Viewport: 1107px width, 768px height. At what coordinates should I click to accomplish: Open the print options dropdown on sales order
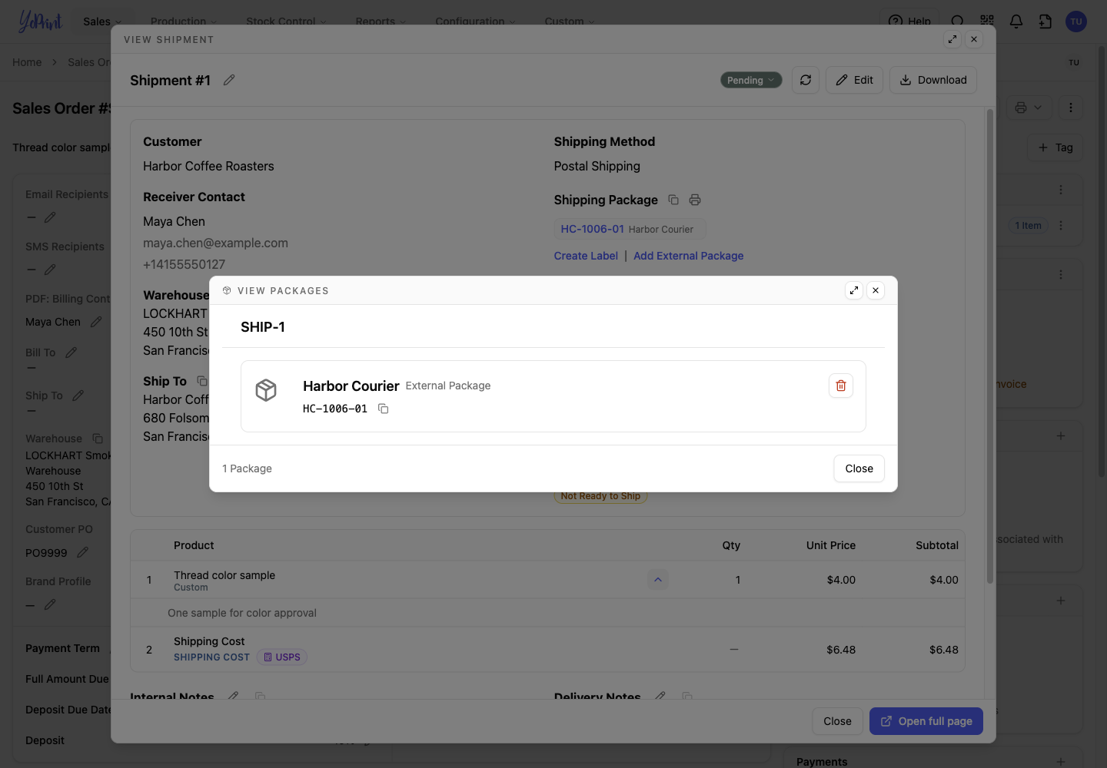(x=1029, y=108)
